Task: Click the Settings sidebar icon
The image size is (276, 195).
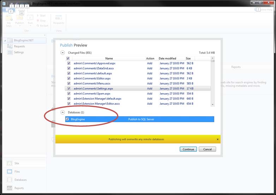Action: tap(10, 52)
